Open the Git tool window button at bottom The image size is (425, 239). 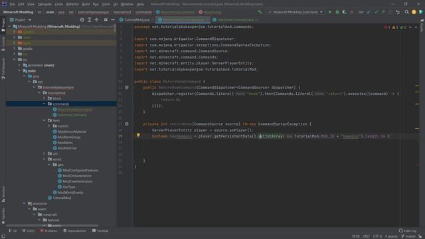pyautogui.click(x=13, y=231)
